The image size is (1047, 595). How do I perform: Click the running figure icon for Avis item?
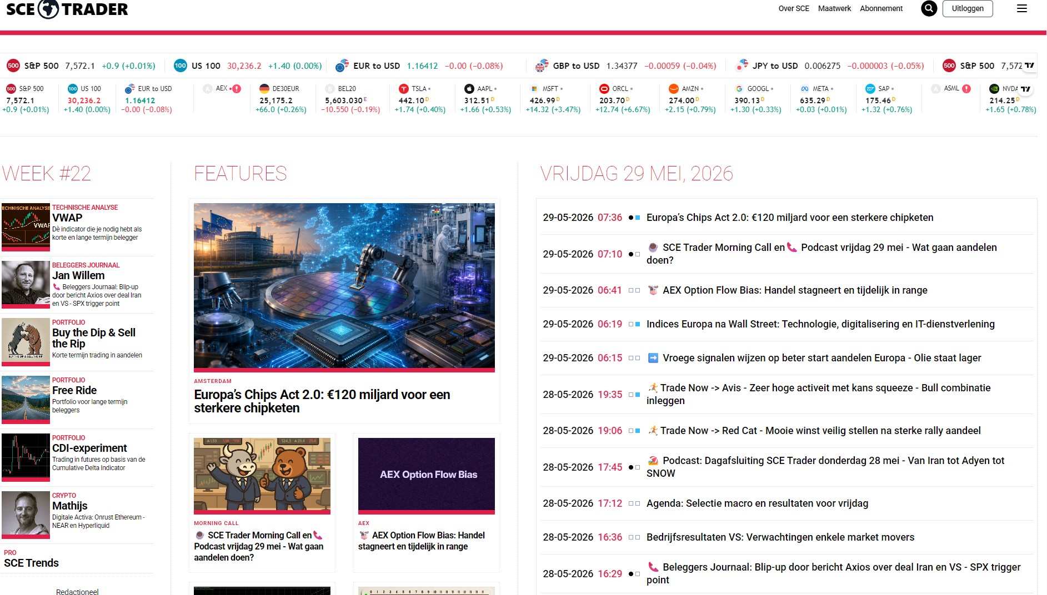653,388
